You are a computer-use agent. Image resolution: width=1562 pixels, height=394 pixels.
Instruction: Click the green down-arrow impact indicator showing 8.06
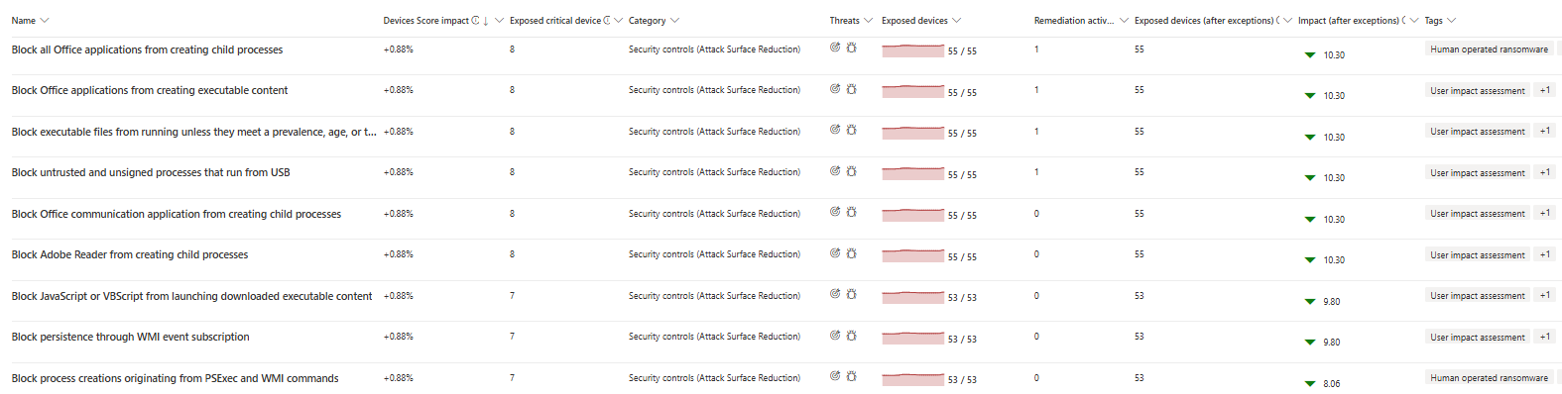(x=1310, y=384)
